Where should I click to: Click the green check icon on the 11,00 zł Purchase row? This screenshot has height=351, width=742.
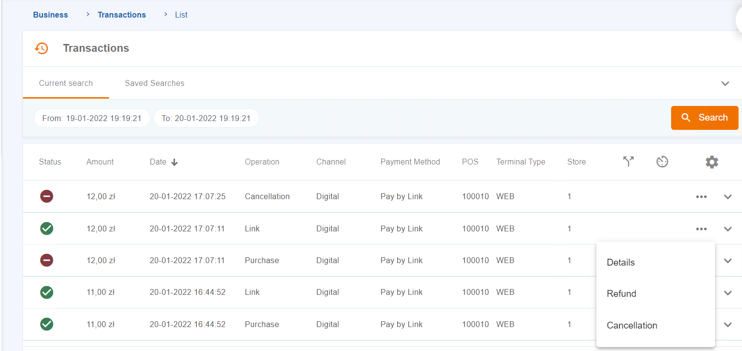coord(46,324)
